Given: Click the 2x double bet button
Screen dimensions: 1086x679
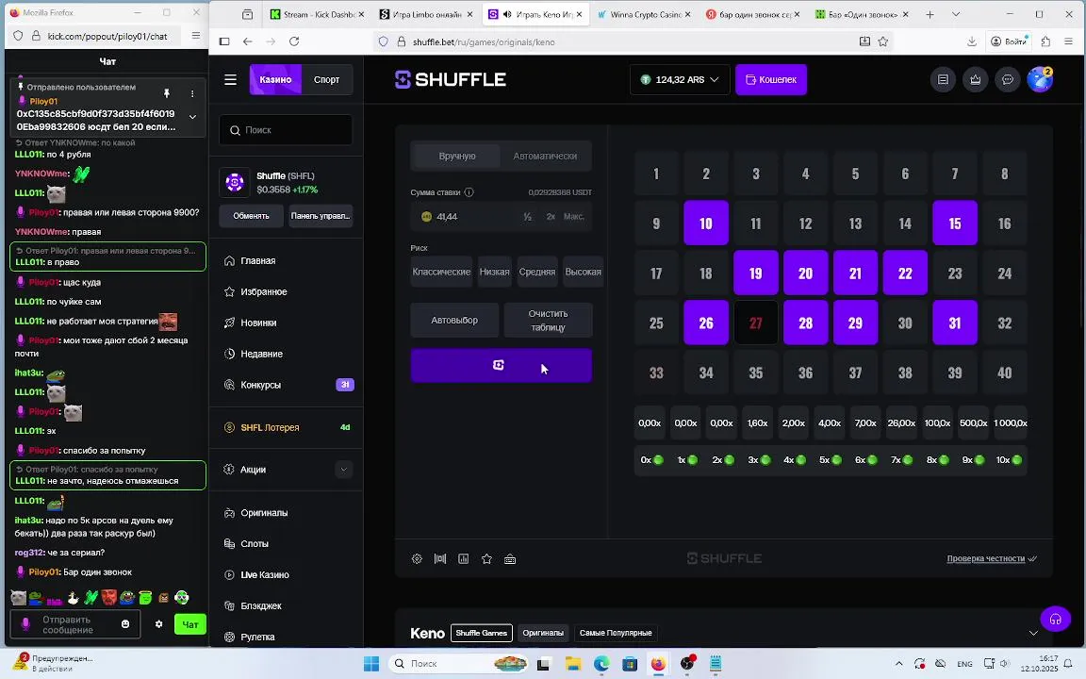Looking at the screenshot, I should pos(551,217).
